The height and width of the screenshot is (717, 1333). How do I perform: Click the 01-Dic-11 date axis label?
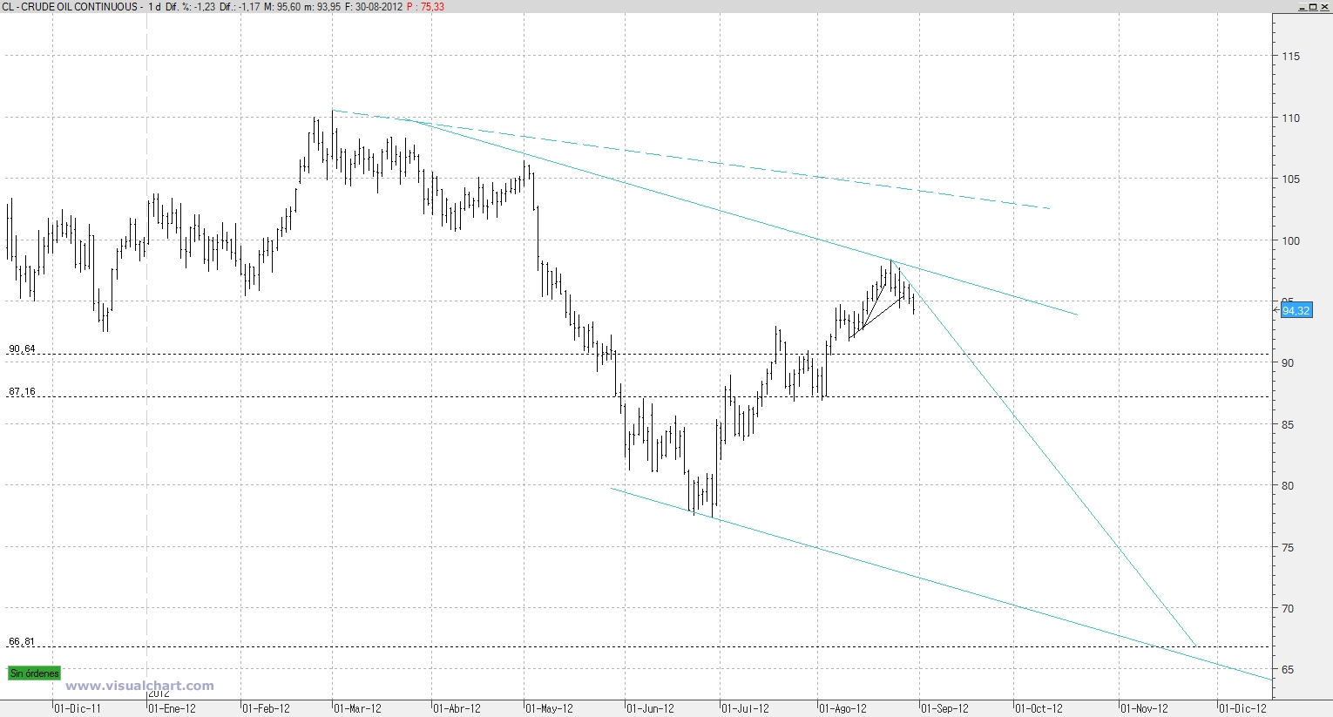coord(78,709)
